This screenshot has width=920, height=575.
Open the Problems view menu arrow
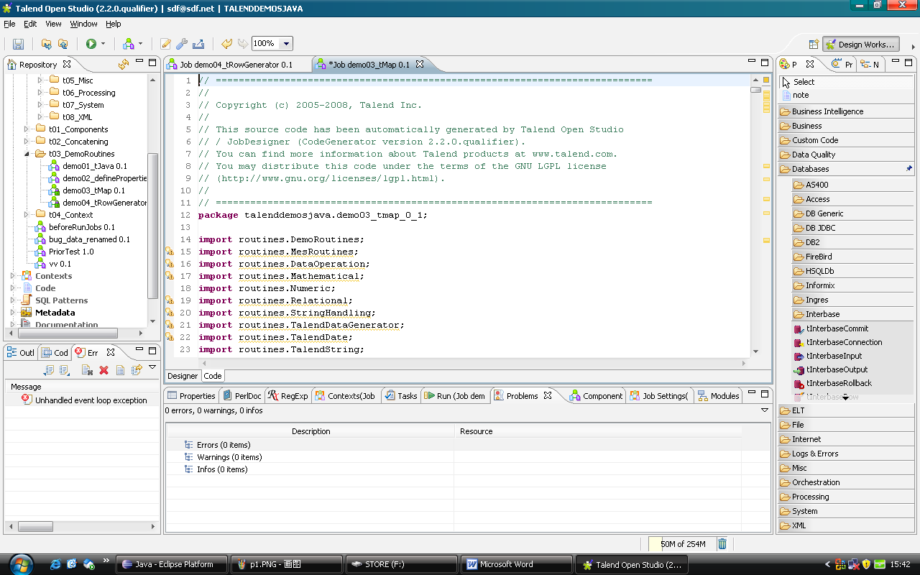click(x=765, y=410)
